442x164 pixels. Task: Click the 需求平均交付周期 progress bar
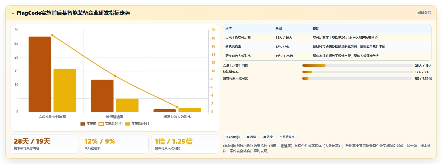pyautogui.click(x=357, y=65)
